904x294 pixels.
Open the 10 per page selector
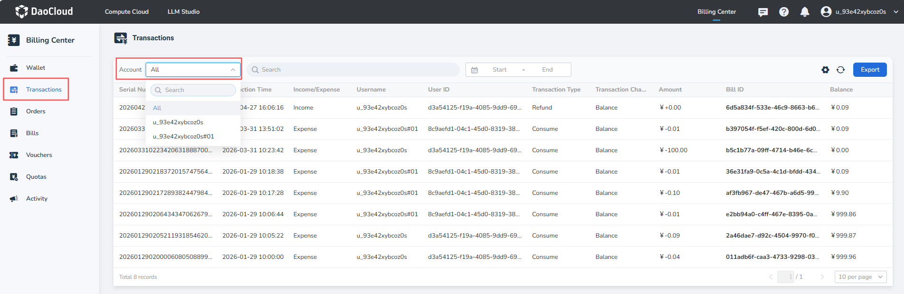click(860, 277)
